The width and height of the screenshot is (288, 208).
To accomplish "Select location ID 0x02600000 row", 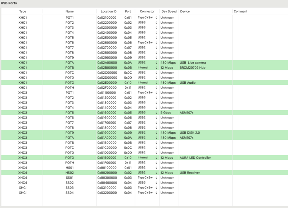I will (145, 42).
